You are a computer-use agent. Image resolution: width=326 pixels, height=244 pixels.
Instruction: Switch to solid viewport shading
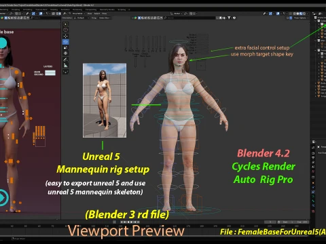(x=297, y=14)
